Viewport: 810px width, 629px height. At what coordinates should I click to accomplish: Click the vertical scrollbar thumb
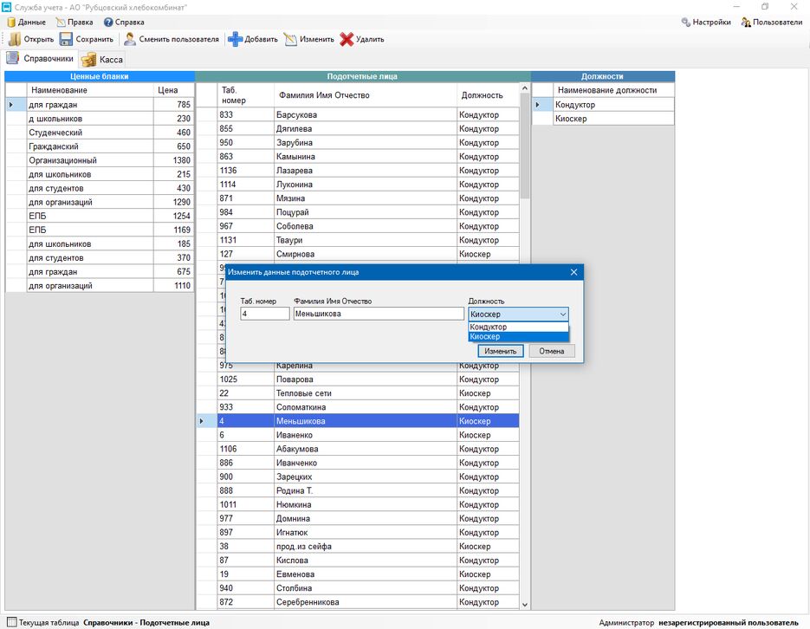[525, 146]
